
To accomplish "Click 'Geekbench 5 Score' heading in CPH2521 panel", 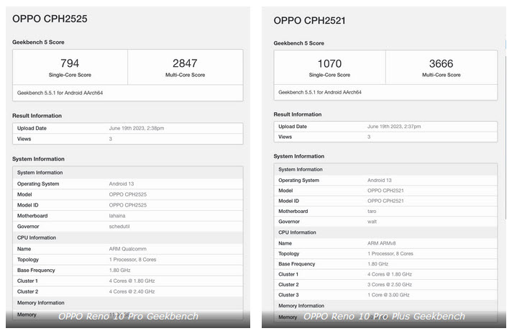I will pos(298,43).
